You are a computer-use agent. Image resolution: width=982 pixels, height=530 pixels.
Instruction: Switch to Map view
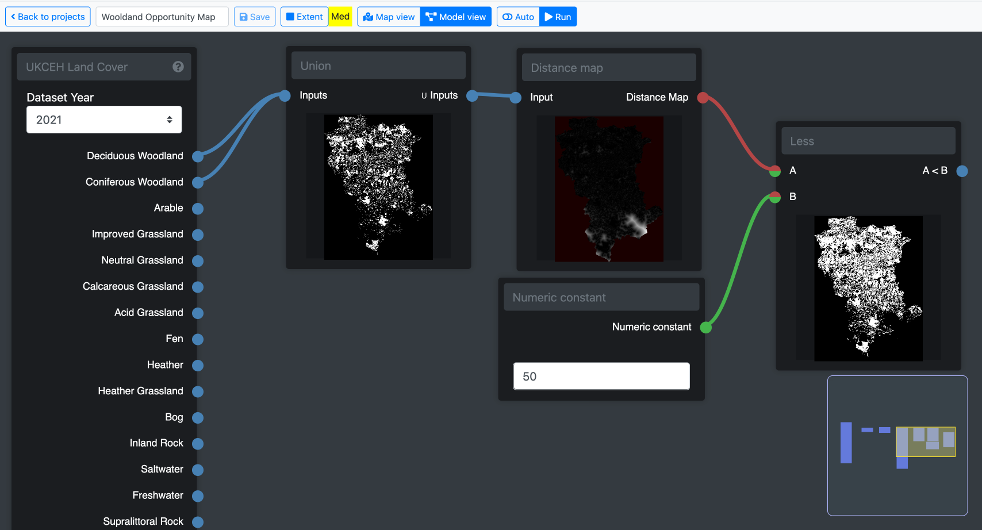tap(389, 17)
